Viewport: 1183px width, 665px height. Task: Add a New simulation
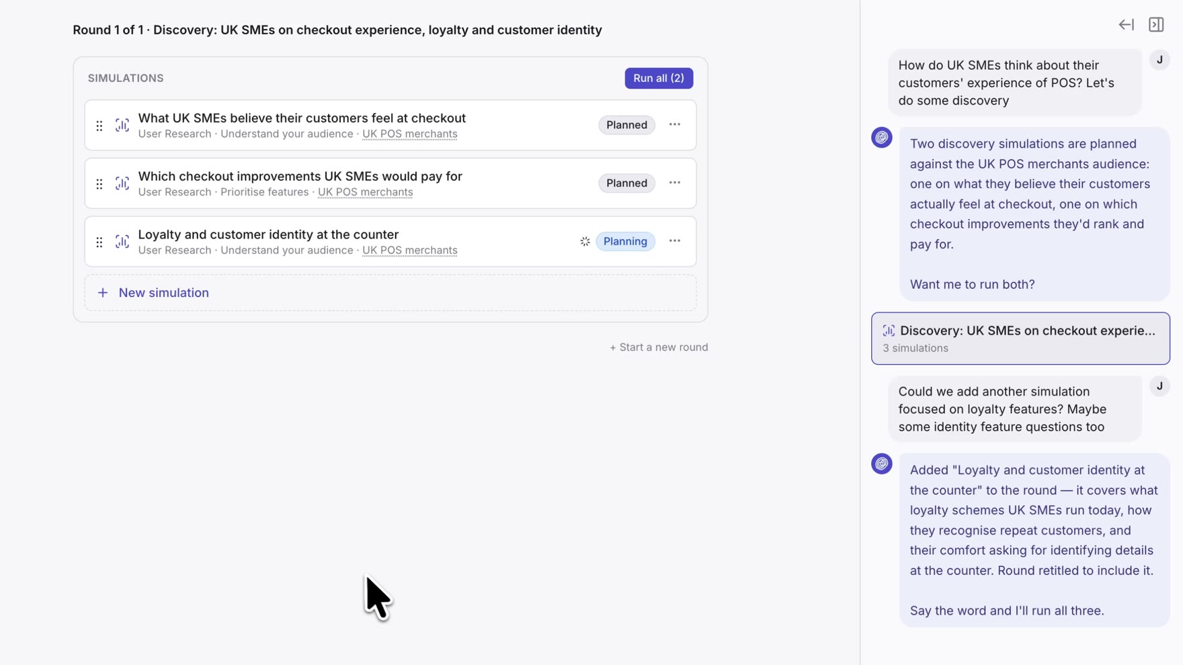point(390,293)
